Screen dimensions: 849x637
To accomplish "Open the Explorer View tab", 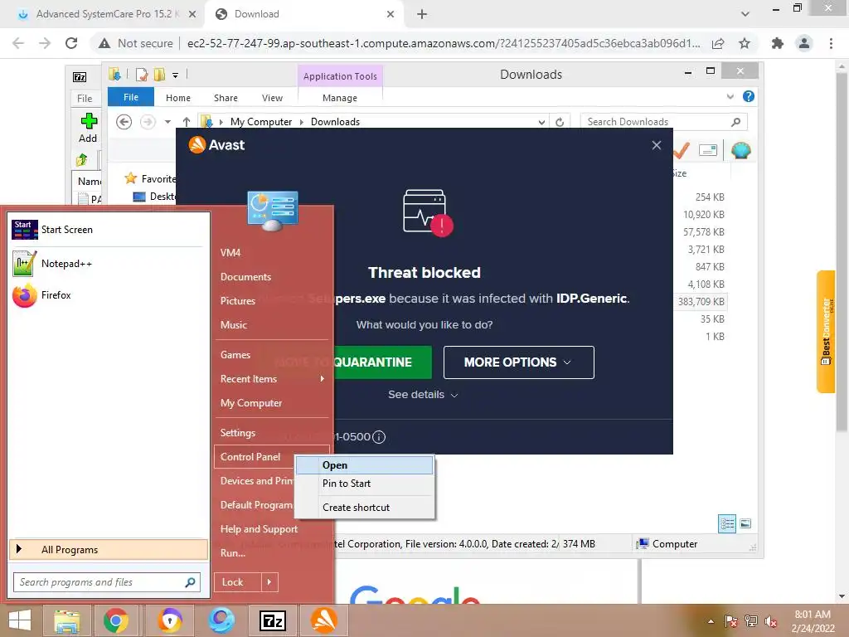I will click(x=272, y=98).
